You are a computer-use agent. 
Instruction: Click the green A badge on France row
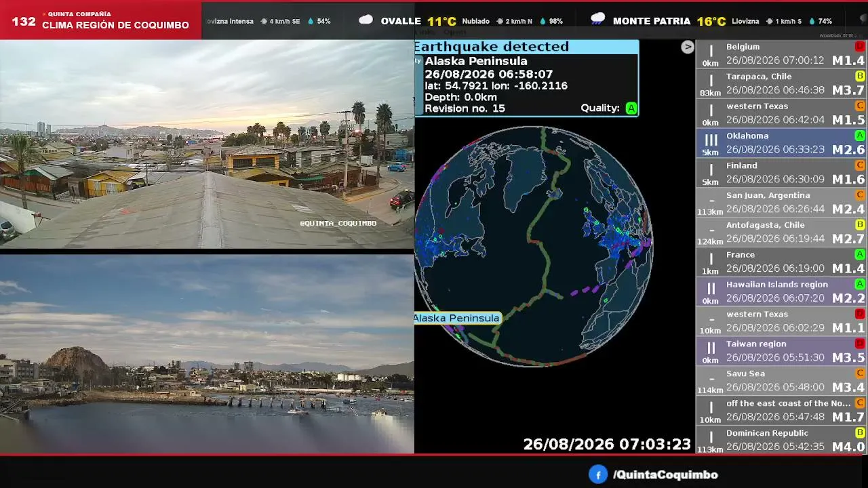tap(860, 254)
